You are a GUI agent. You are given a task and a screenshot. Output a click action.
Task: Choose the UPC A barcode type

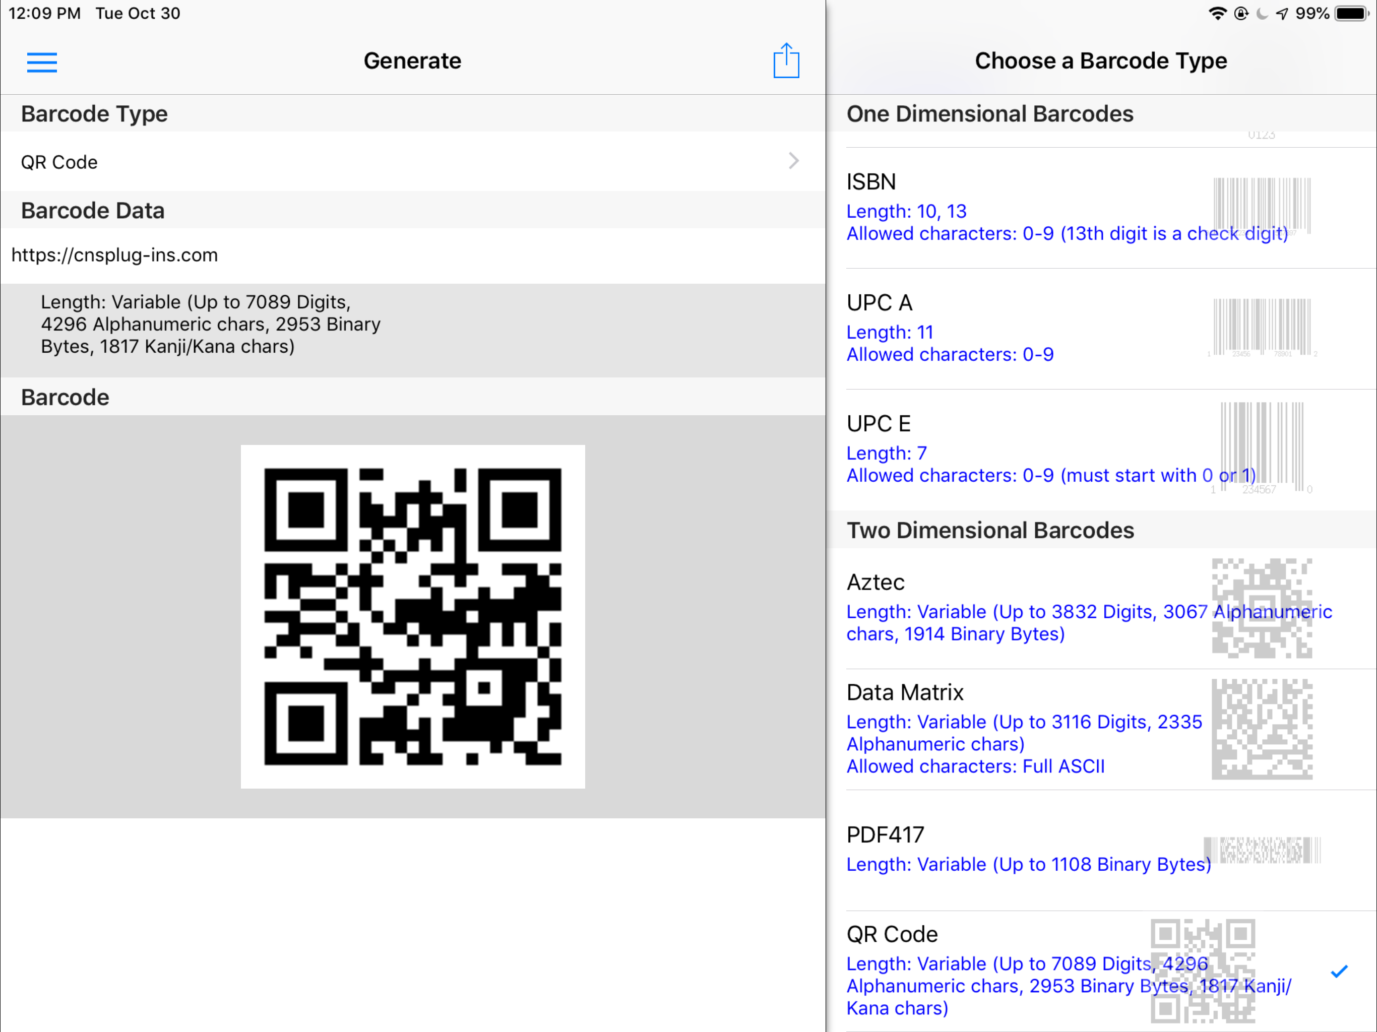click(x=1101, y=329)
